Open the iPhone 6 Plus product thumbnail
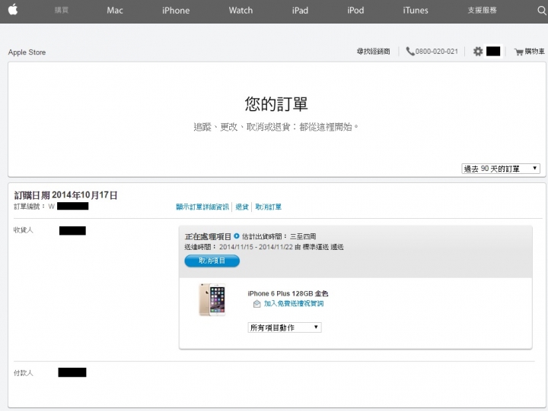Image resolution: width=548 pixels, height=411 pixels. pos(212,299)
